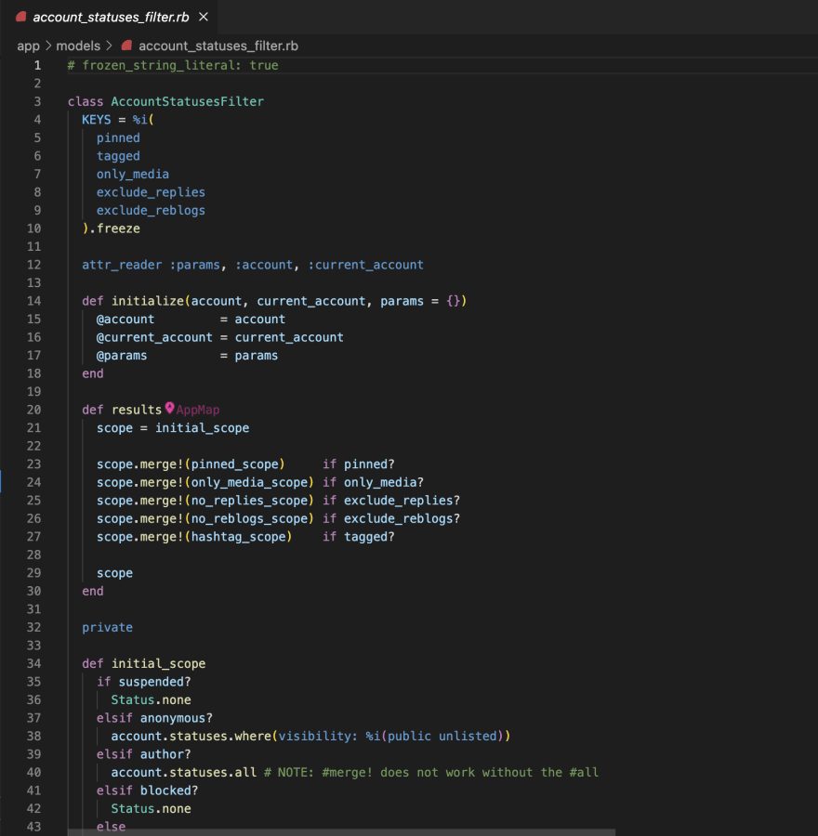Click 'no_reblogs_scope' on line 26
This screenshot has width=818, height=836.
tap(249, 518)
